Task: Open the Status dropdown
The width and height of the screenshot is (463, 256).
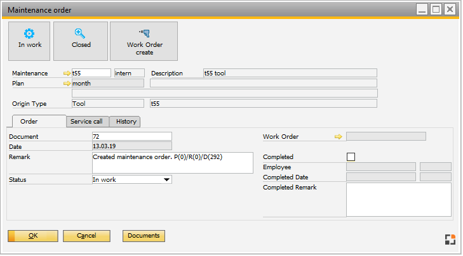Action: click(166, 179)
